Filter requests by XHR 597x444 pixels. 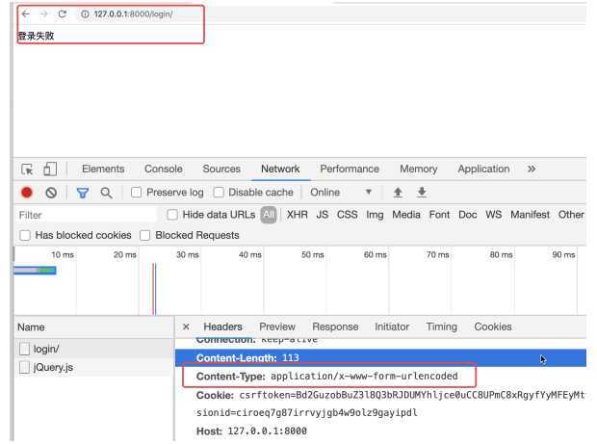(x=298, y=215)
